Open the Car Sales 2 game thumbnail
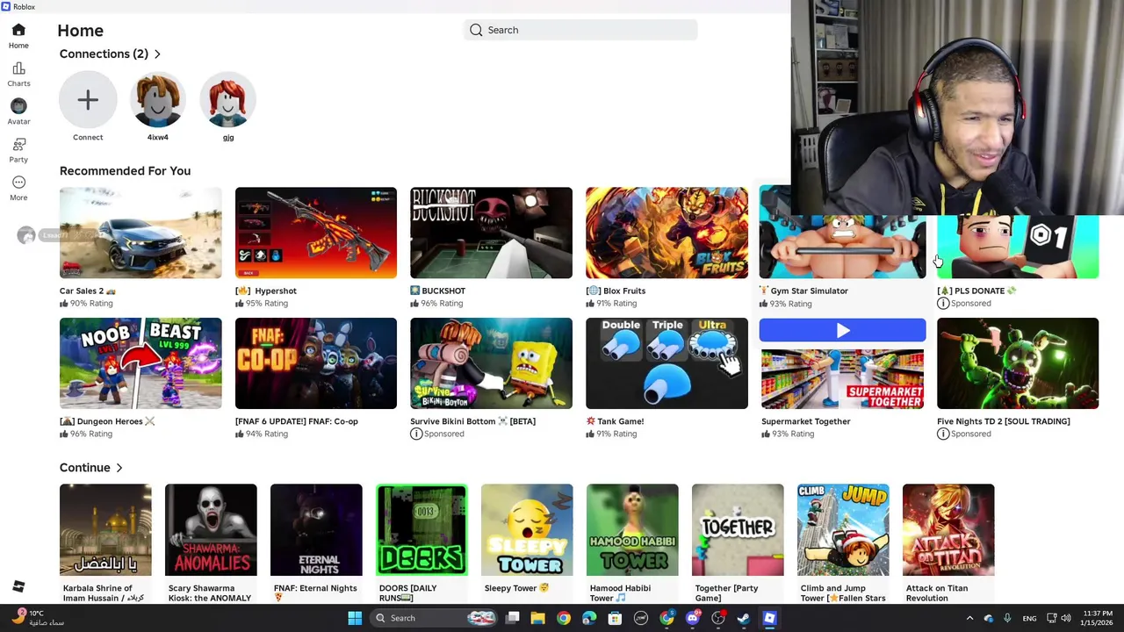This screenshot has width=1124, height=632. 140,233
